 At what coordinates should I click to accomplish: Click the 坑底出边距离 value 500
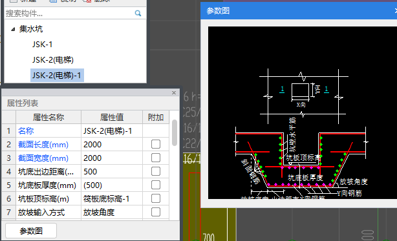(112, 172)
